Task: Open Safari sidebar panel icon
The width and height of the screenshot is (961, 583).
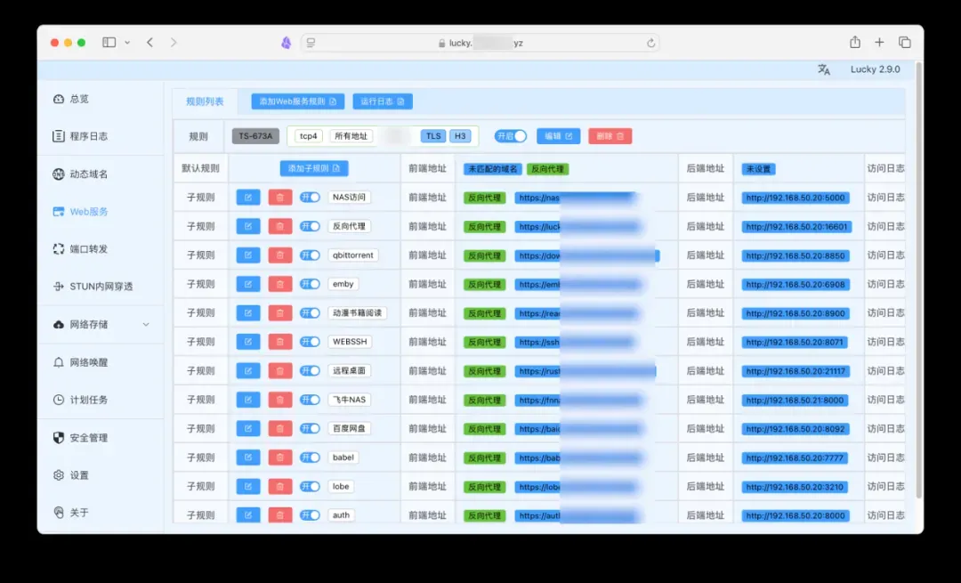Action: click(x=109, y=42)
